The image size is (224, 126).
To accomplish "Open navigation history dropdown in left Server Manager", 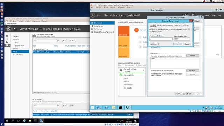I will [15, 29].
